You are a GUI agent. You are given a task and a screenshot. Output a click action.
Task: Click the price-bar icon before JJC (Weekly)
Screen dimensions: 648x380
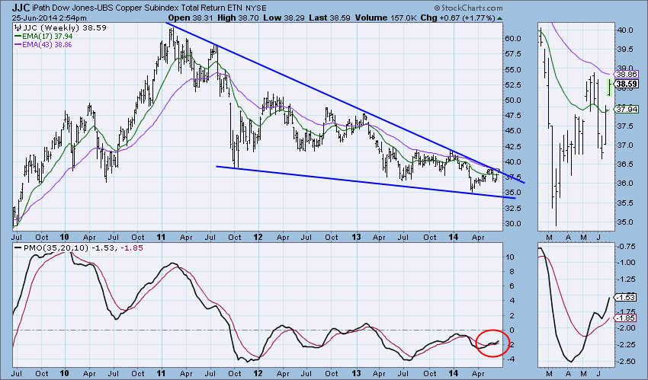coord(18,28)
